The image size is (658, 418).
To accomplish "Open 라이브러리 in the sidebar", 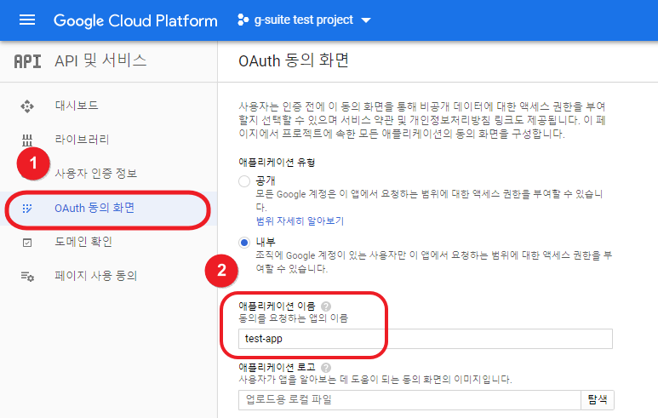I will tap(83, 140).
